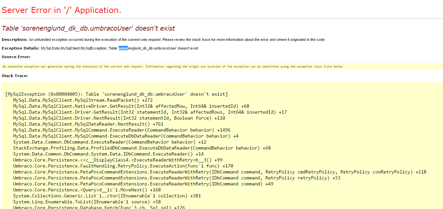This screenshot has height=209, width=443.
Task: Click the bold 'Exception Details:' label
Action: pos(21,48)
